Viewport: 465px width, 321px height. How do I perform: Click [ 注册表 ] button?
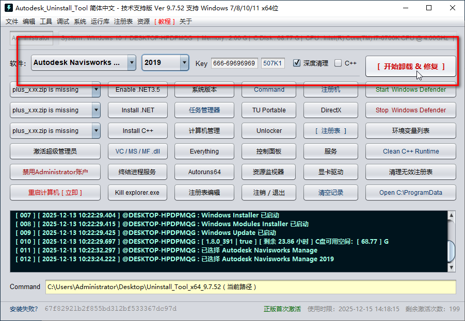[x=331, y=130]
